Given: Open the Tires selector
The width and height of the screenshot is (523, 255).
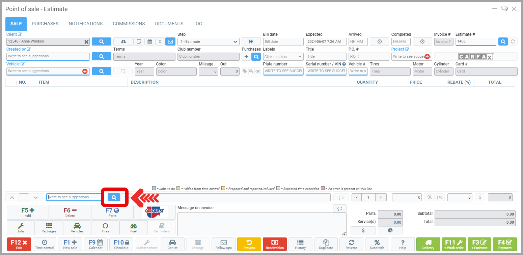Looking at the screenshot, I should (105, 228).
